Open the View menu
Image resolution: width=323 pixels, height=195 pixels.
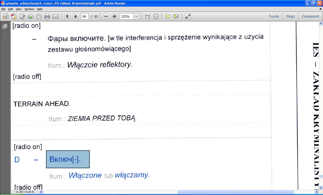click(19, 9)
